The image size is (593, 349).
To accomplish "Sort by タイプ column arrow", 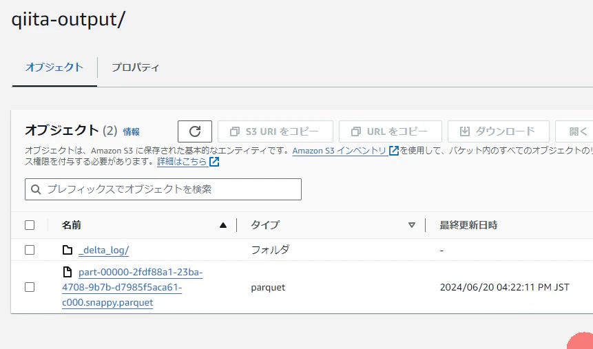I will click(x=412, y=225).
